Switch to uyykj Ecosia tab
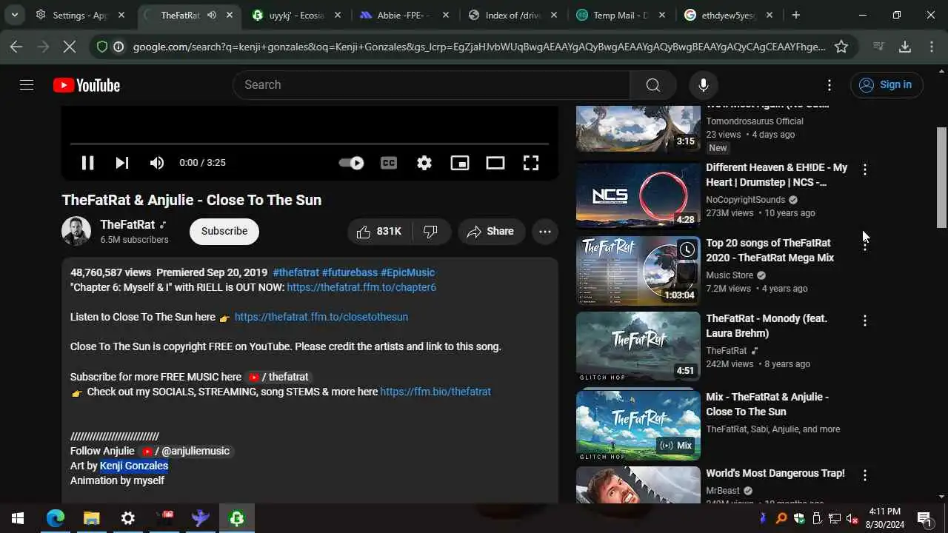This screenshot has width=948, height=533. [x=295, y=15]
